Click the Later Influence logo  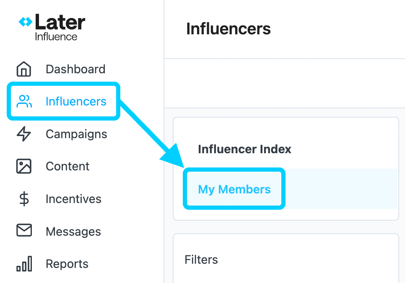(52, 27)
